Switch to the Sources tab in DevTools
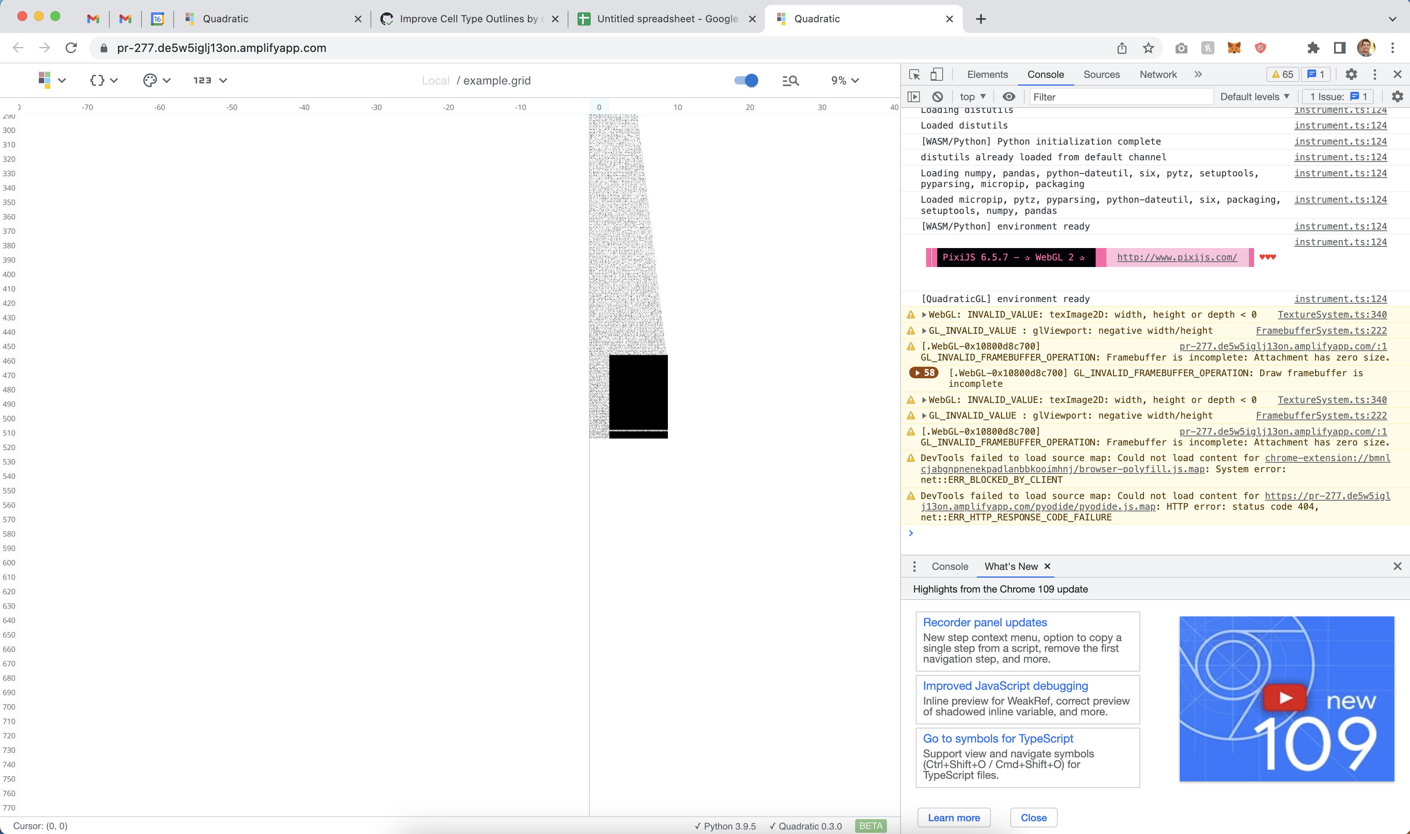Viewport: 1410px width, 834px height. pos(1102,74)
